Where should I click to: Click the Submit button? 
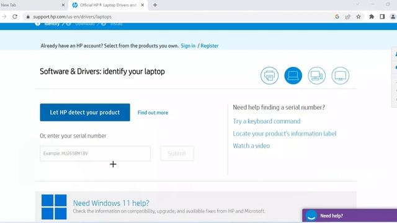coord(177,154)
